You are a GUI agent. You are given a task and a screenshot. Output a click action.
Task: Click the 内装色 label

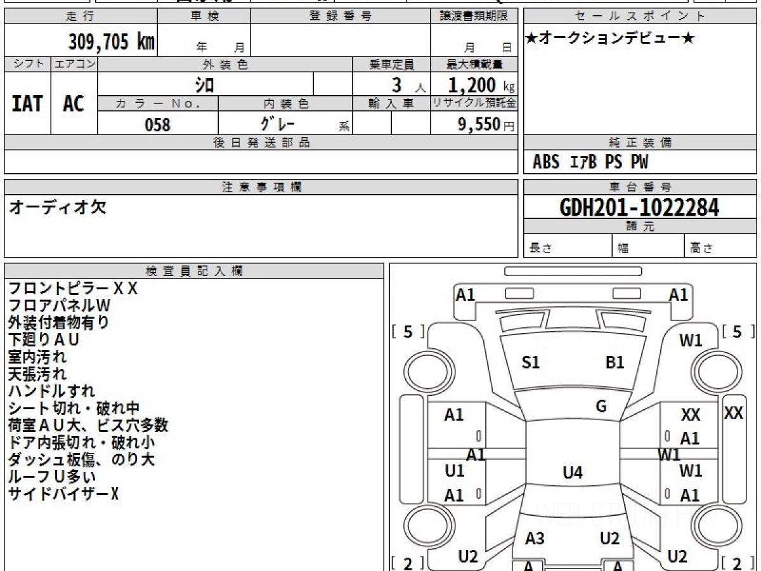285,103
